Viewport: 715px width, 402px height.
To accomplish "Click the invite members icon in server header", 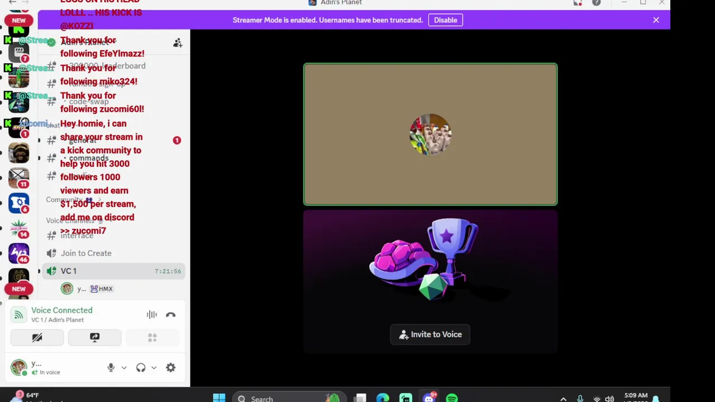I will click(178, 43).
